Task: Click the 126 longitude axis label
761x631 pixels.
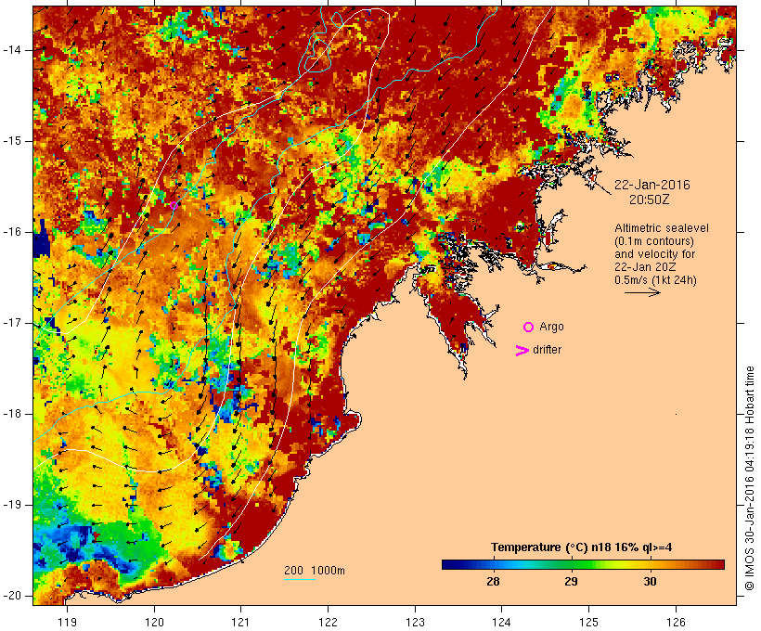Action: [x=676, y=622]
